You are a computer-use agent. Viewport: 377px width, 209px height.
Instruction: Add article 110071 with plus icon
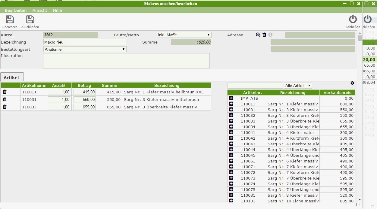click(x=231, y=167)
